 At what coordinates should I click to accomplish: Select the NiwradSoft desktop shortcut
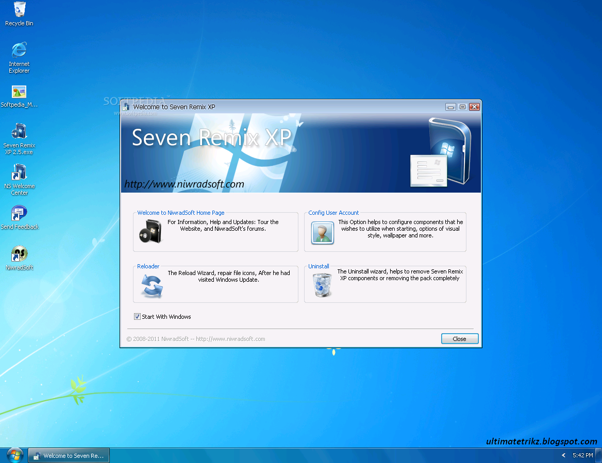point(19,258)
